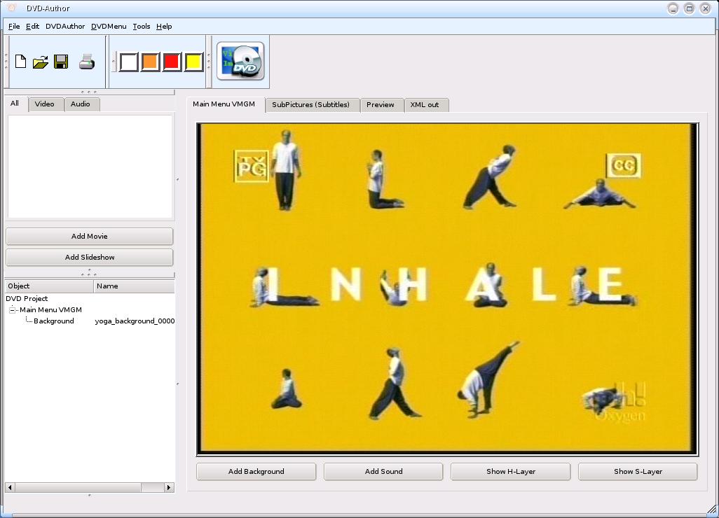Click the Print icon in toolbar
This screenshot has width=719, height=518.
(87, 62)
